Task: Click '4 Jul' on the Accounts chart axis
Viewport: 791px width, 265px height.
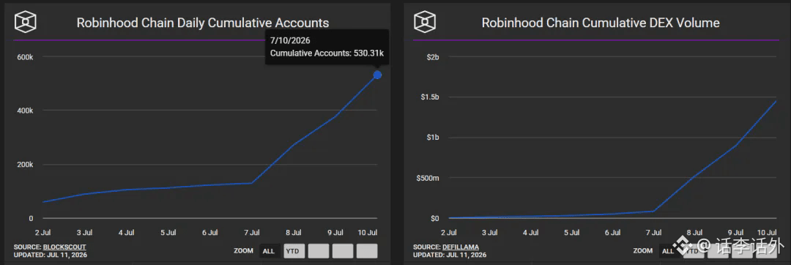Action: click(x=126, y=232)
